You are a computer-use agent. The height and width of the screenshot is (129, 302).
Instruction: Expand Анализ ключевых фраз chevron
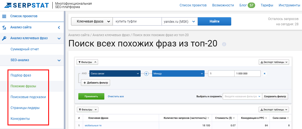tap(59, 38)
